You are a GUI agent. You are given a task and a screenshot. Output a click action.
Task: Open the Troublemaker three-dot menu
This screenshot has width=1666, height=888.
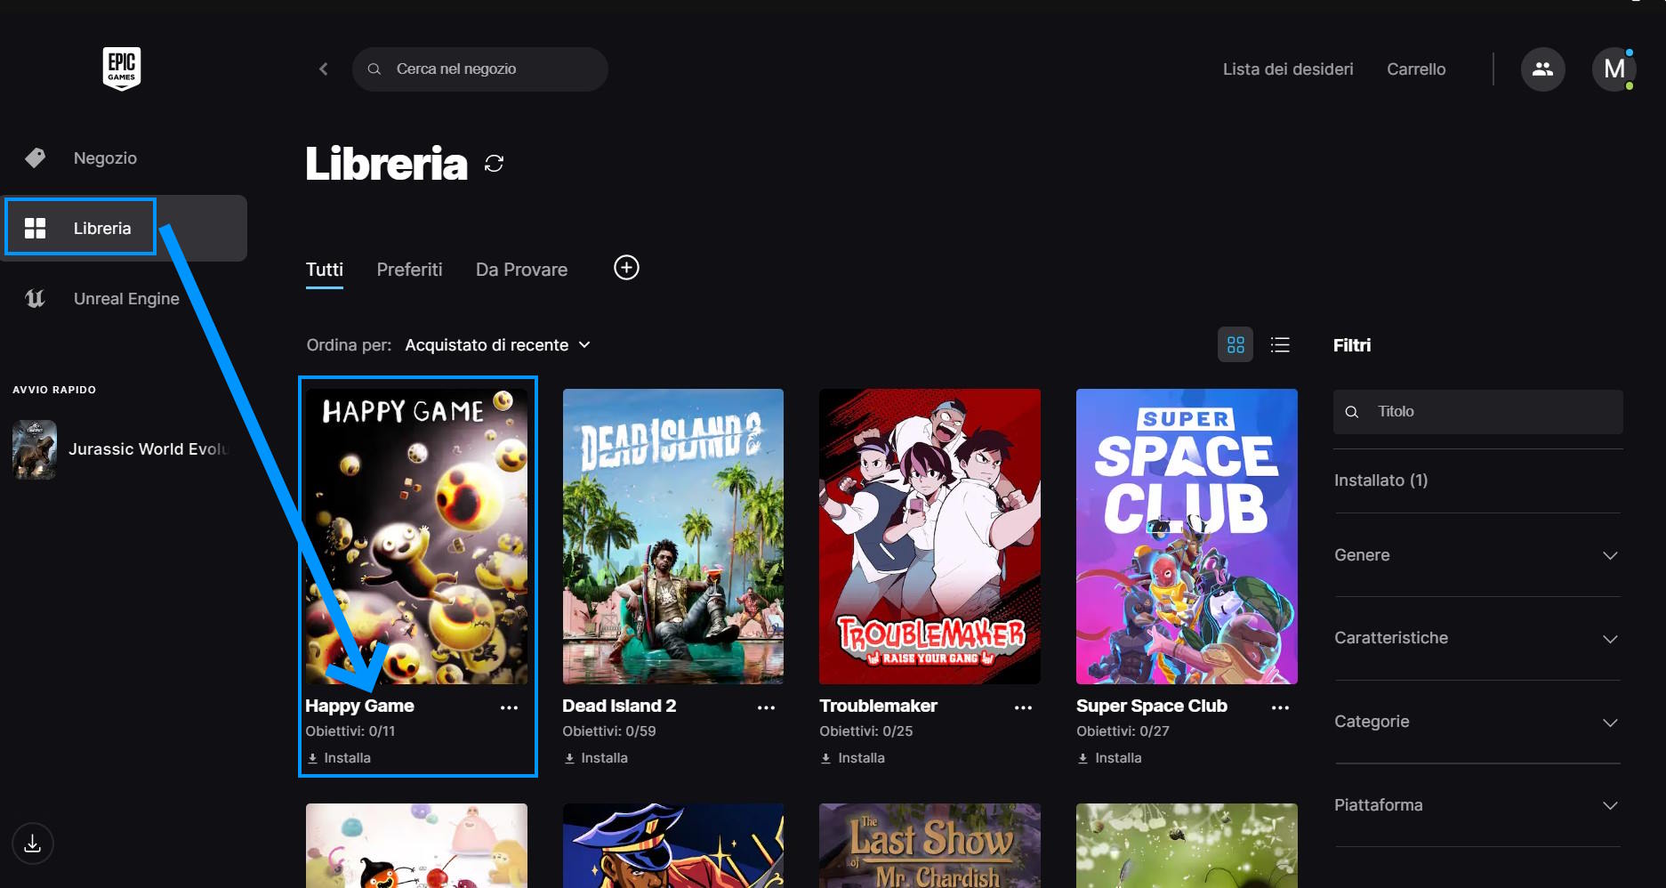tap(1023, 707)
